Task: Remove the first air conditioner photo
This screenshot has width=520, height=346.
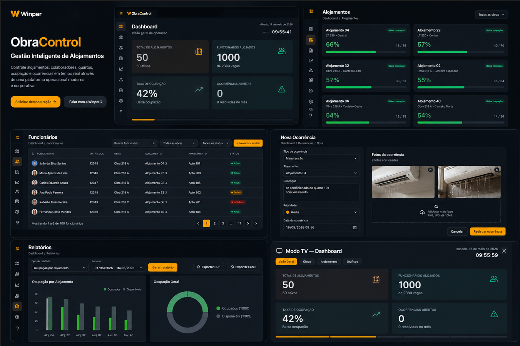Action: click(x=430, y=170)
